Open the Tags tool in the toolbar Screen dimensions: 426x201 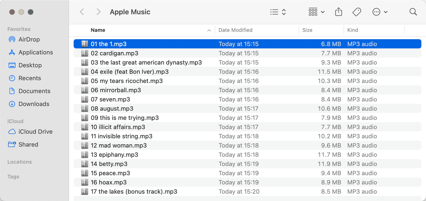click(x=356, y=12)
